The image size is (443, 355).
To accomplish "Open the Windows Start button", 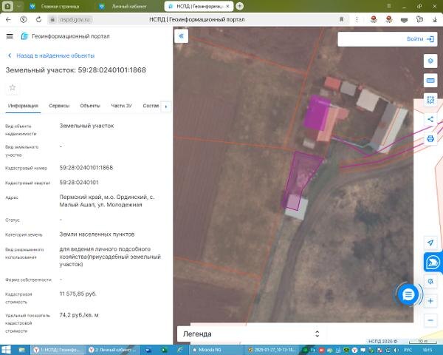I will pyautogui.click(x=6, y=350).
